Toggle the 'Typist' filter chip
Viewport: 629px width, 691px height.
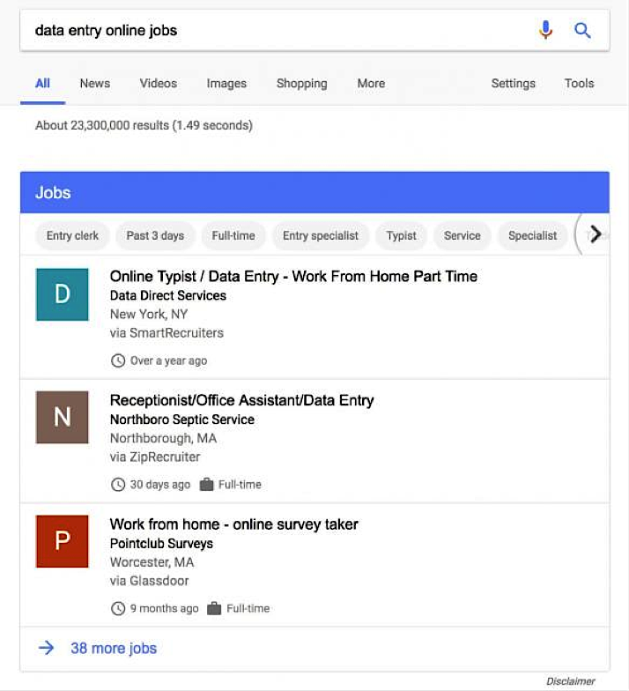point(402,236)
